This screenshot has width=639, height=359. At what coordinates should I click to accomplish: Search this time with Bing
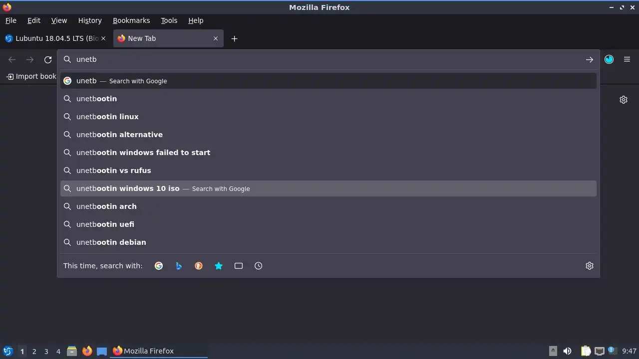pyautogui.click(x=179, y=266)
